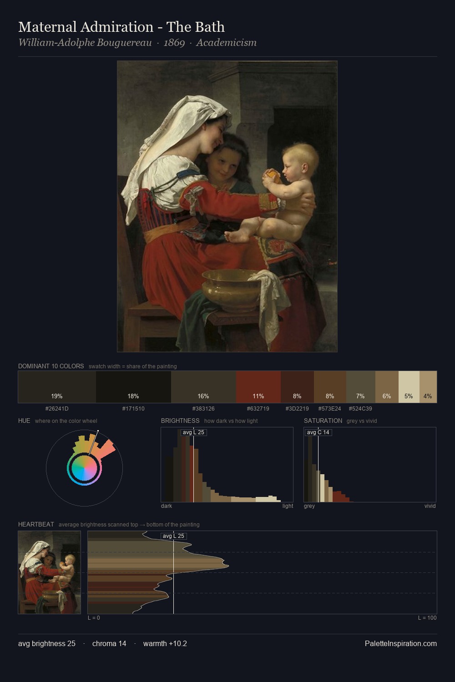Click the HUE section heading
The height and width of the screenshot is (682, 455).
click(x=24, y=421)
